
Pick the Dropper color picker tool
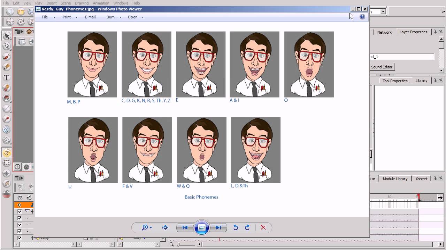pyautogui.click(x=7, y=119)
